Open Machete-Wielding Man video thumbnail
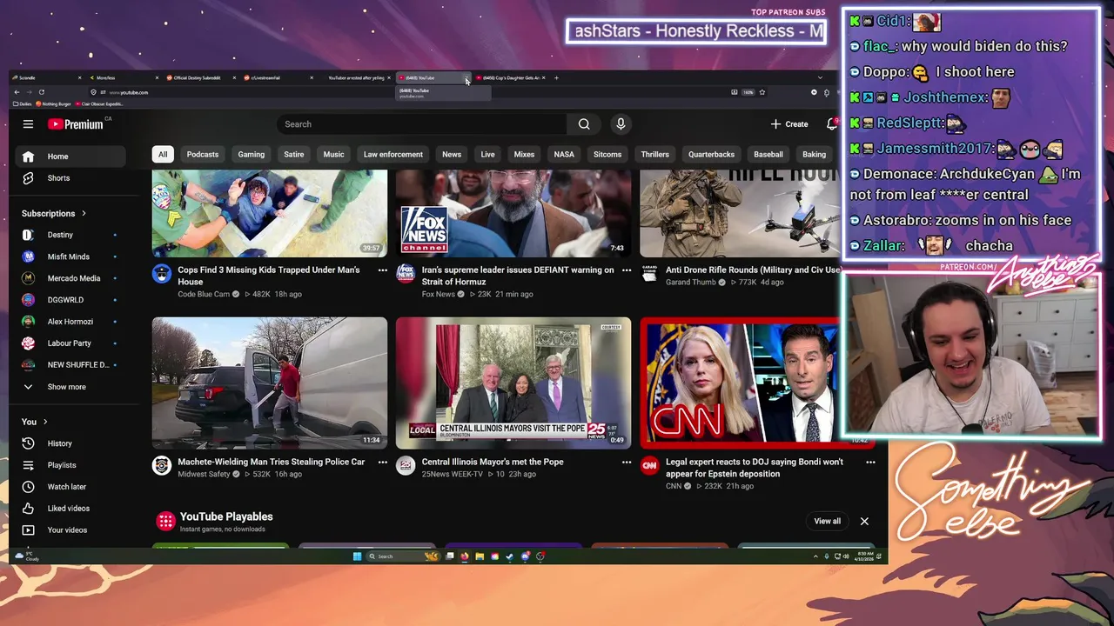This screenshot has height=626, width=1114. click(x=270, y=383)
